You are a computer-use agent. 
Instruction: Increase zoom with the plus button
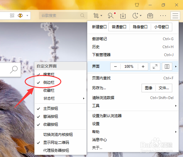[x=143, y=67]
